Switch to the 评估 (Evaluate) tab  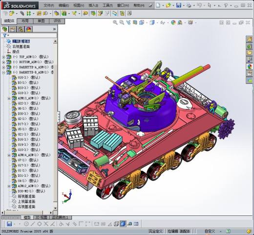[57, 21]
